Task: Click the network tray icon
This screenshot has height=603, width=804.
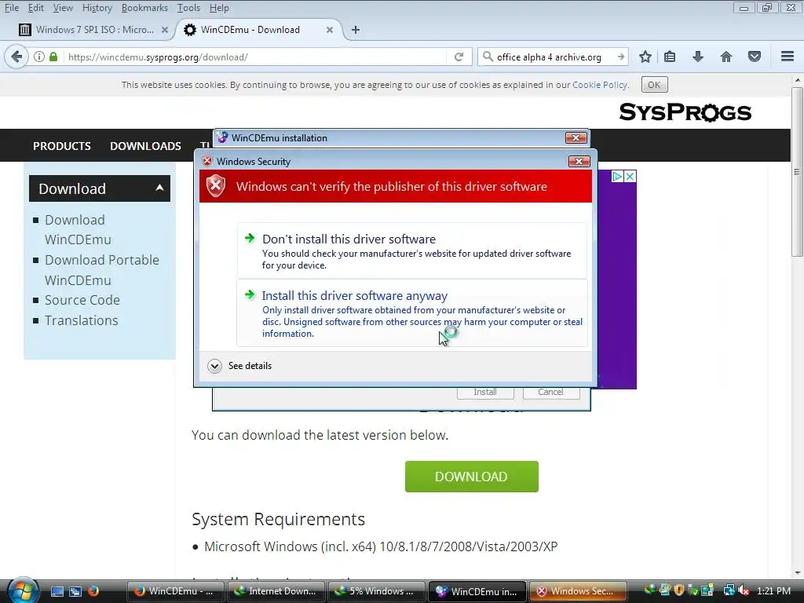Action: pos(729,591)
